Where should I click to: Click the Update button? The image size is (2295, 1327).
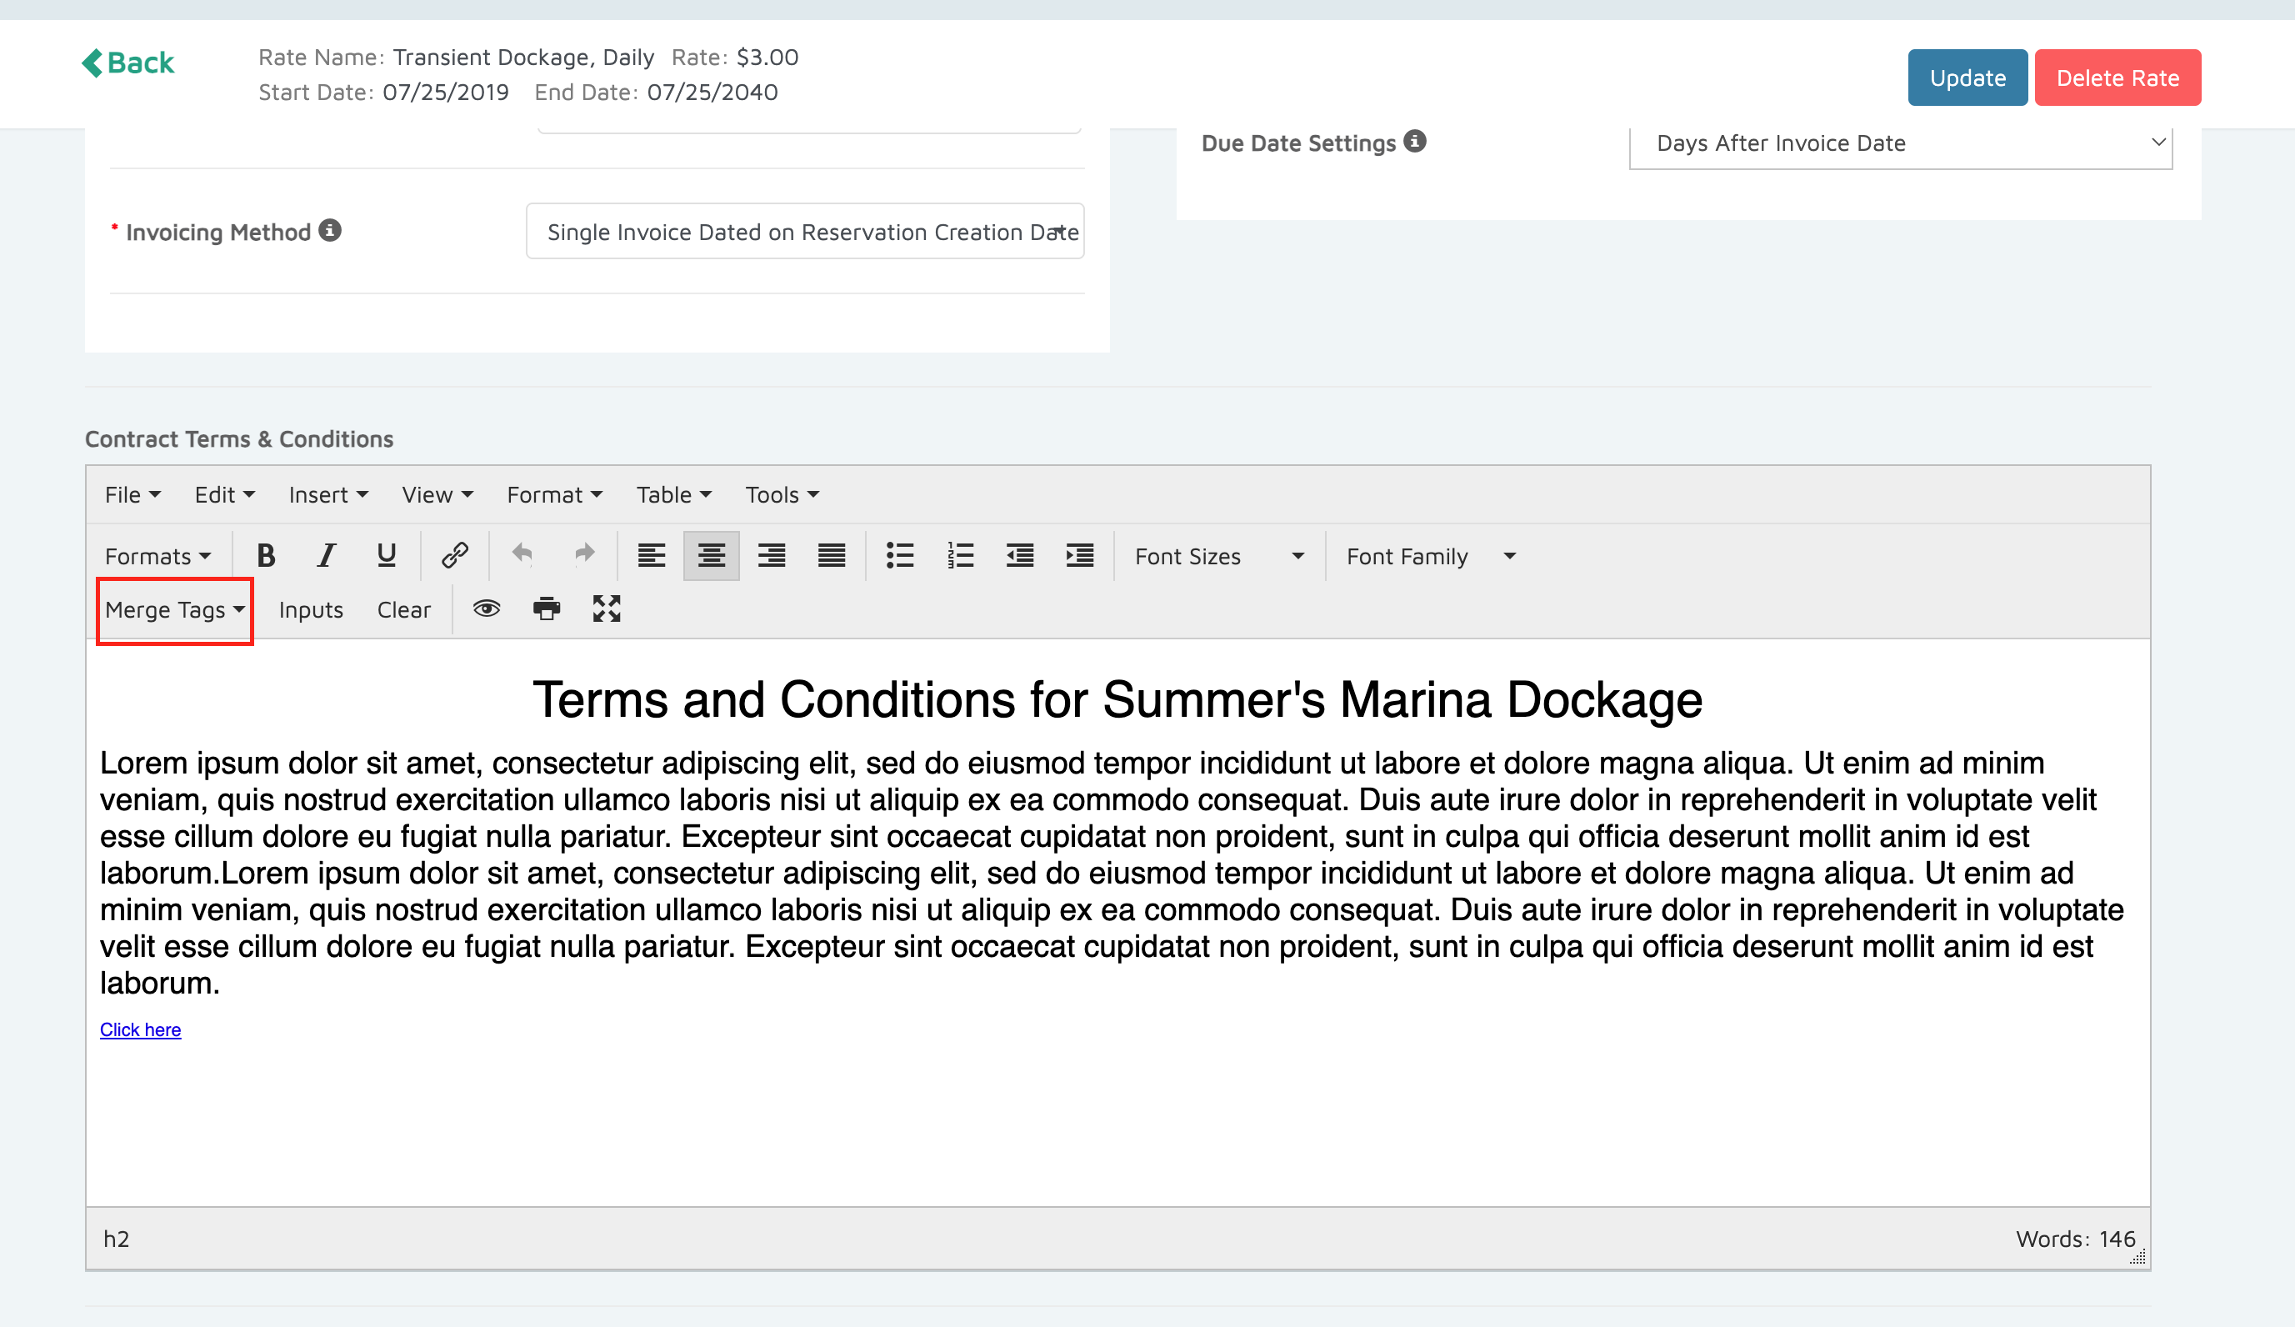1967,78
